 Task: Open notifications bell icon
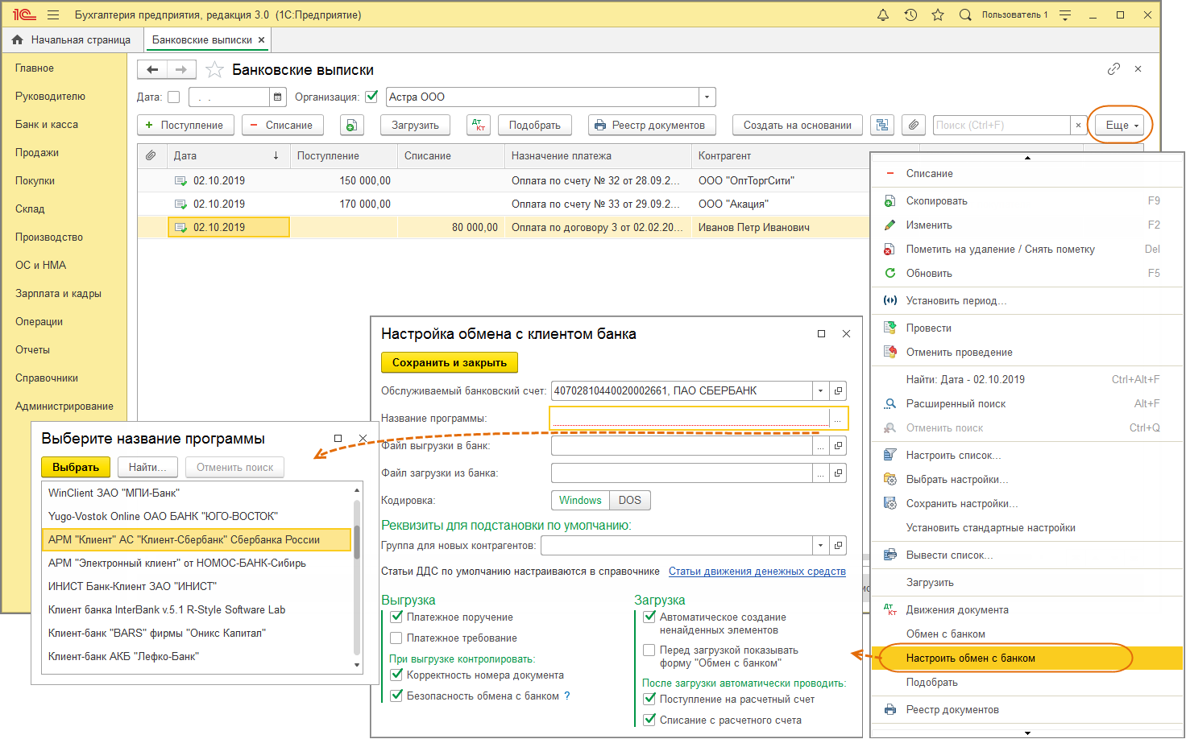coord(883,14)
